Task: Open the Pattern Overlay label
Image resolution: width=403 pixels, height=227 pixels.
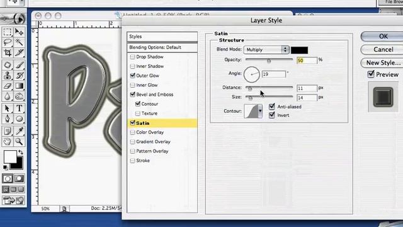Action: pyautogui.click(x=152, y=151)
